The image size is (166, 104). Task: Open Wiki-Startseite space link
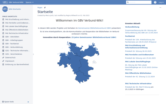click(x=15, y=9)
